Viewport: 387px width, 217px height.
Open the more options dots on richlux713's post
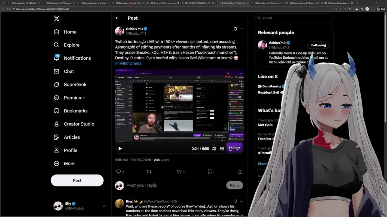[241, 29]
